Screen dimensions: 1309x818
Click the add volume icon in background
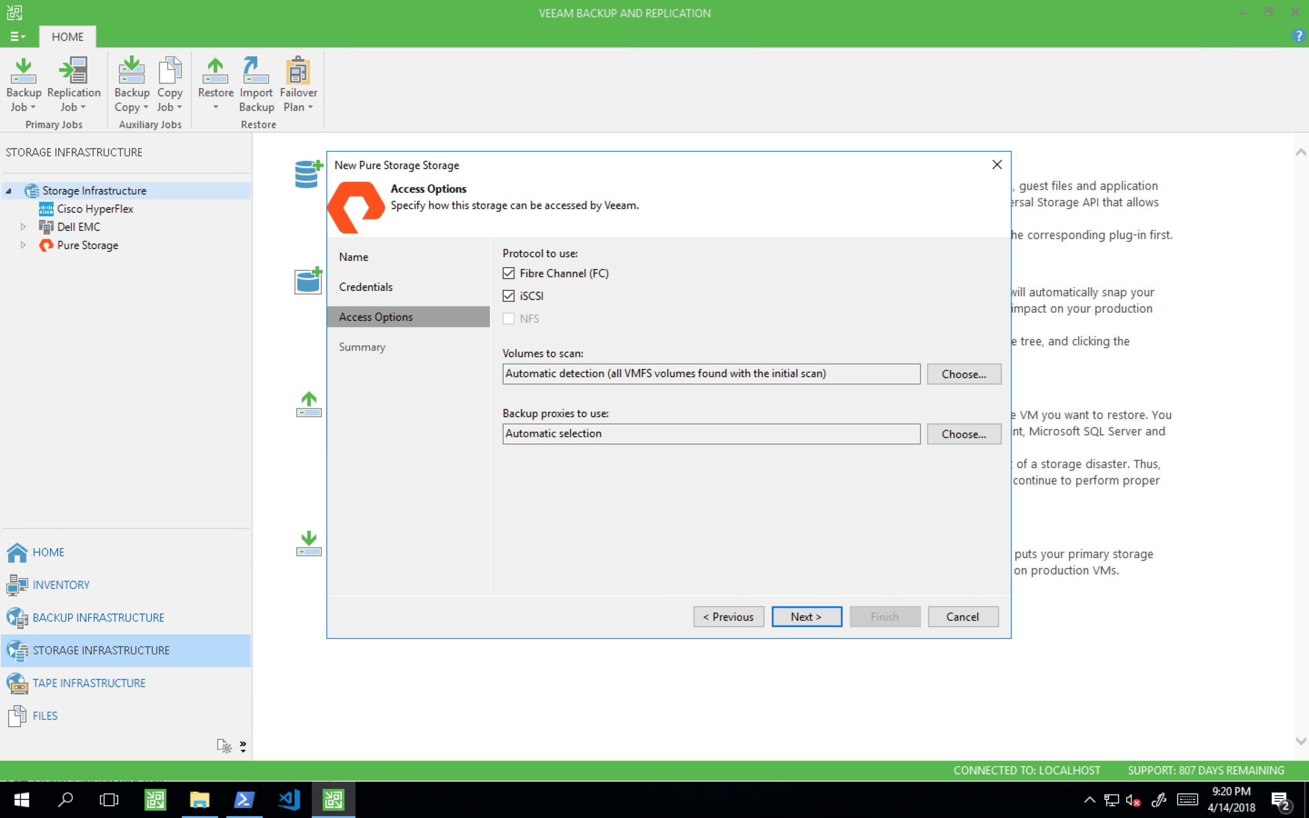(308, 281)
